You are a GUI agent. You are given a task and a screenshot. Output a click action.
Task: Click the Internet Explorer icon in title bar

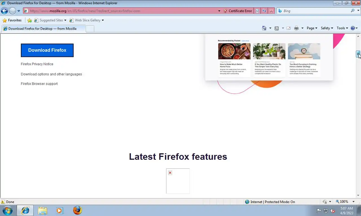pos(3,3)
